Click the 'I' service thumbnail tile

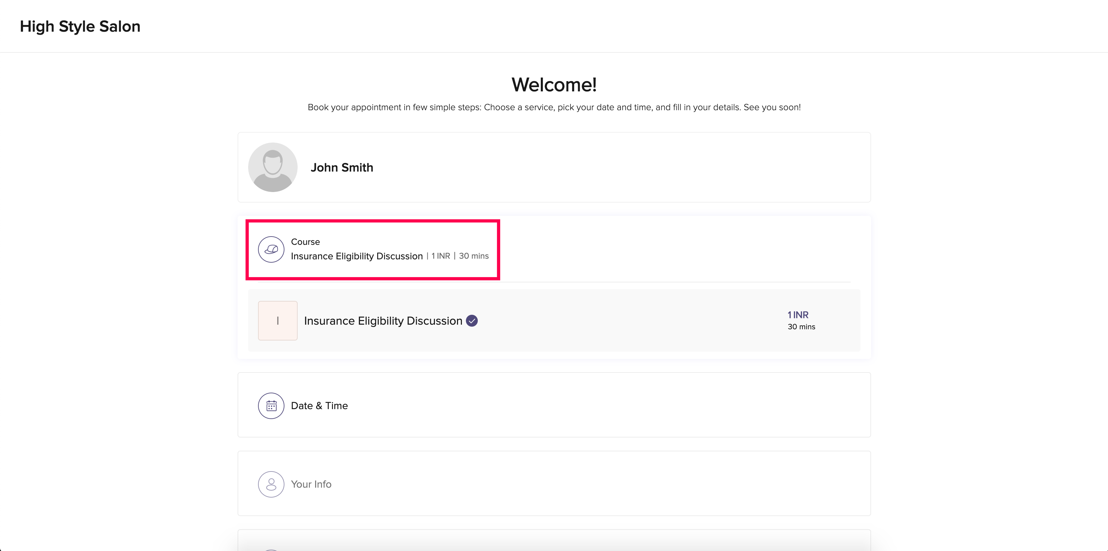277,321
